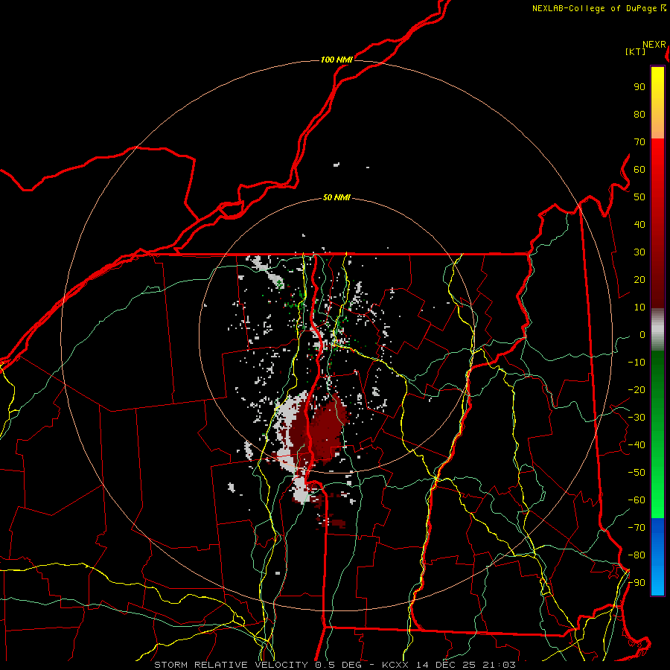The height and width of the screenshot is (670, 670).
Task: Click the -90 knot scale label
Action: click(x=636, y=583)
